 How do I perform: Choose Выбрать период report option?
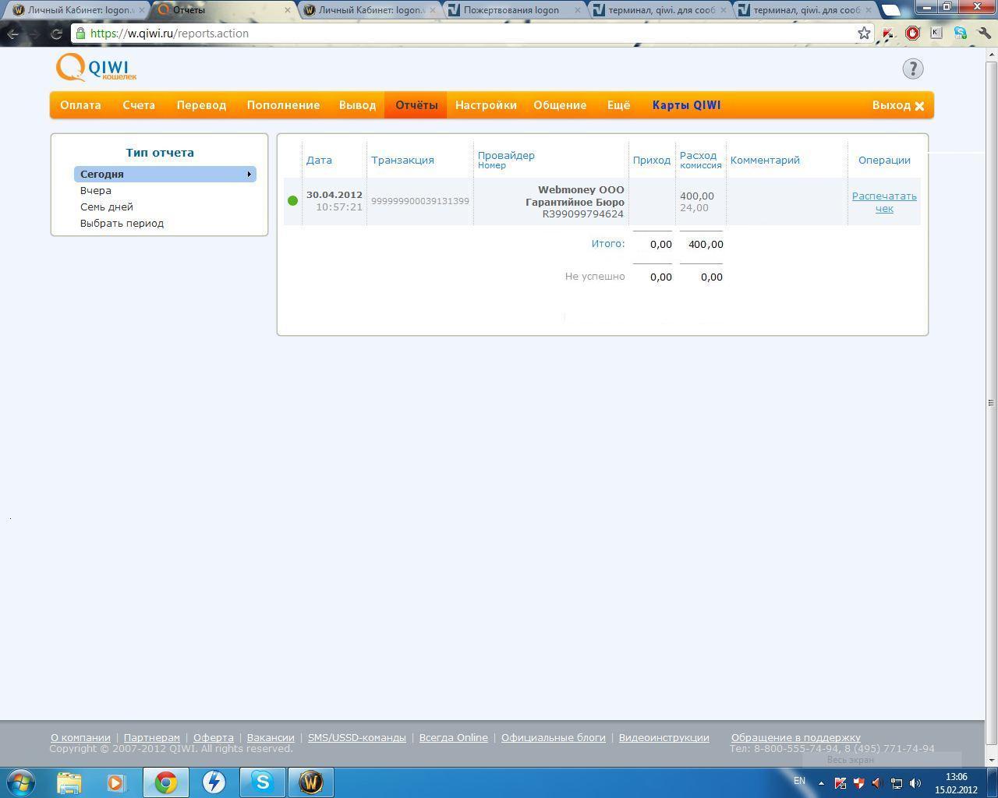coord(122,223)
